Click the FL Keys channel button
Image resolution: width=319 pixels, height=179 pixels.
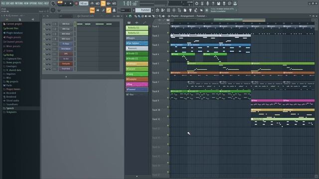[x=66, y=44]
